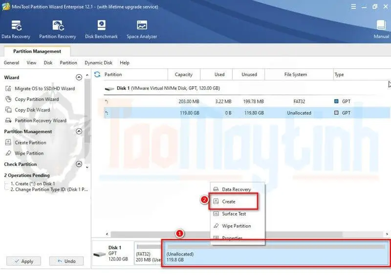The width and height of the screenshot is (391, 277).
Task: Open the Data Recovery tool
Action: 16,29
